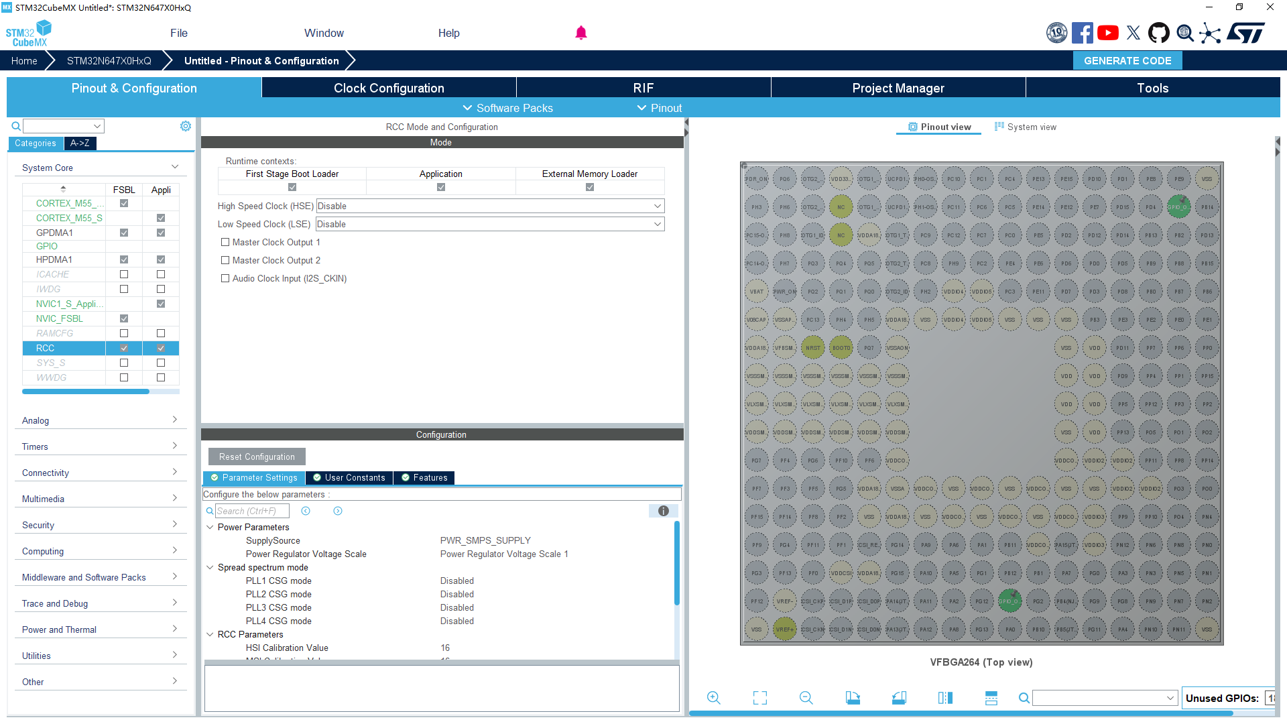Screen dimensions: 1287x724
Task: Click the 10-year anniversary badge icon
Action: (x=1057, y=33)
